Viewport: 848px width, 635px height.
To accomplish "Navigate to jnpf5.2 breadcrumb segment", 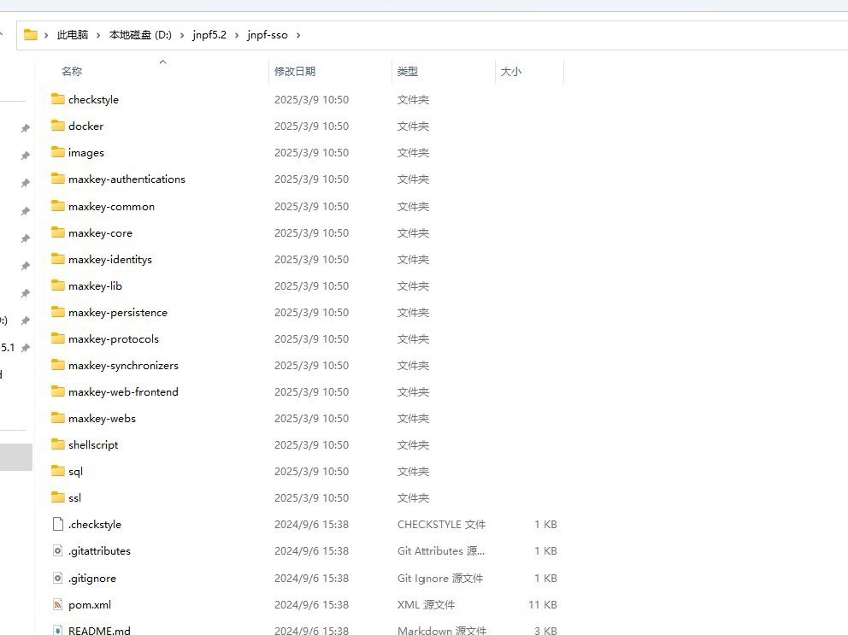I will pos(209,35).
